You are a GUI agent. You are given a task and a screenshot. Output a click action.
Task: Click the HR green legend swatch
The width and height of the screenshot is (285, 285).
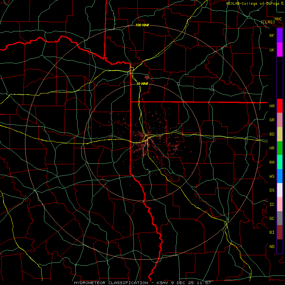click(280, 148)
